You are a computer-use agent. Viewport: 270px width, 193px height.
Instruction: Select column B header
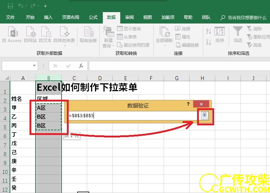click(49, 78)
